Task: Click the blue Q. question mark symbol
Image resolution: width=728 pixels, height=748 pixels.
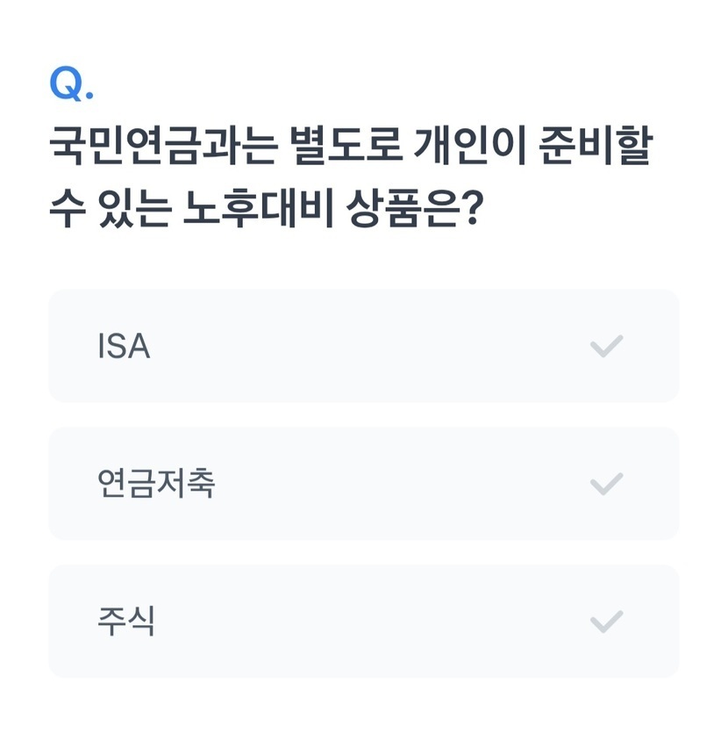Action: 71,84
